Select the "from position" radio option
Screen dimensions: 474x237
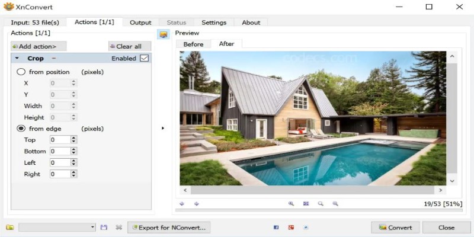coord(21,72)
